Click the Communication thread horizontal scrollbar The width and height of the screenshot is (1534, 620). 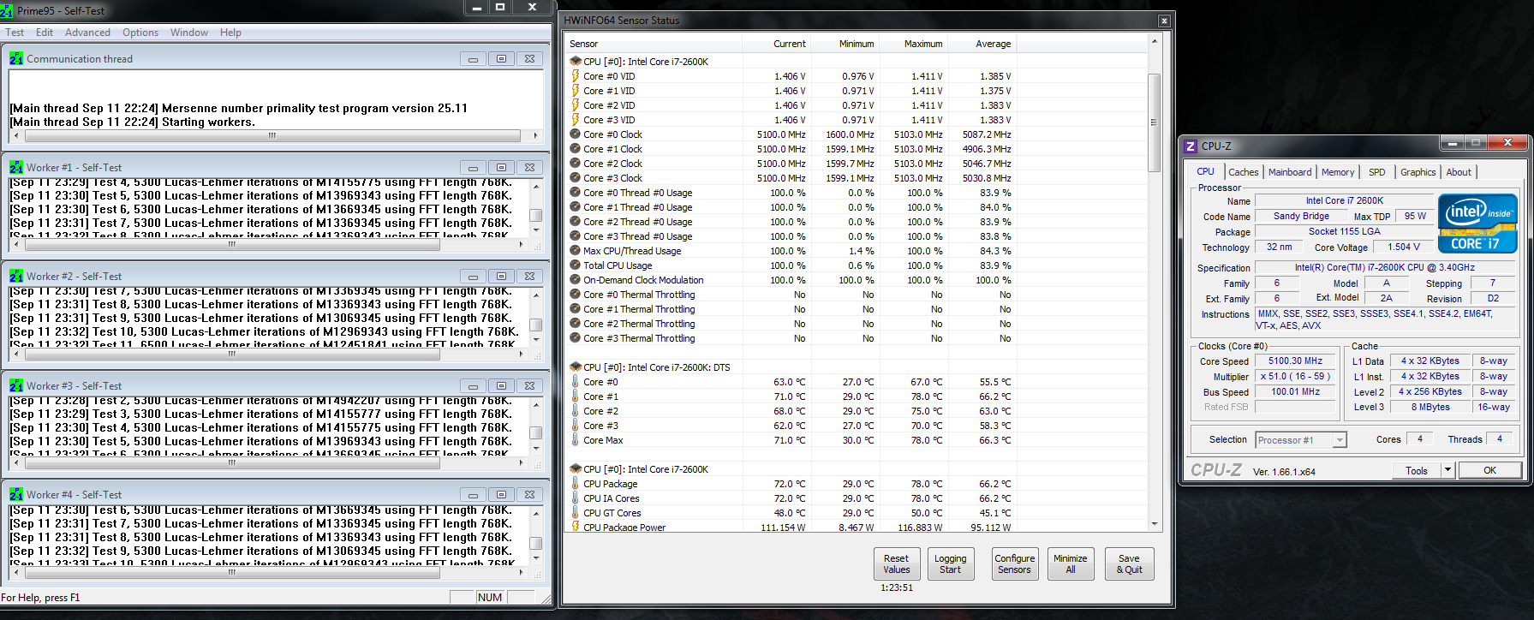point(273,135)
